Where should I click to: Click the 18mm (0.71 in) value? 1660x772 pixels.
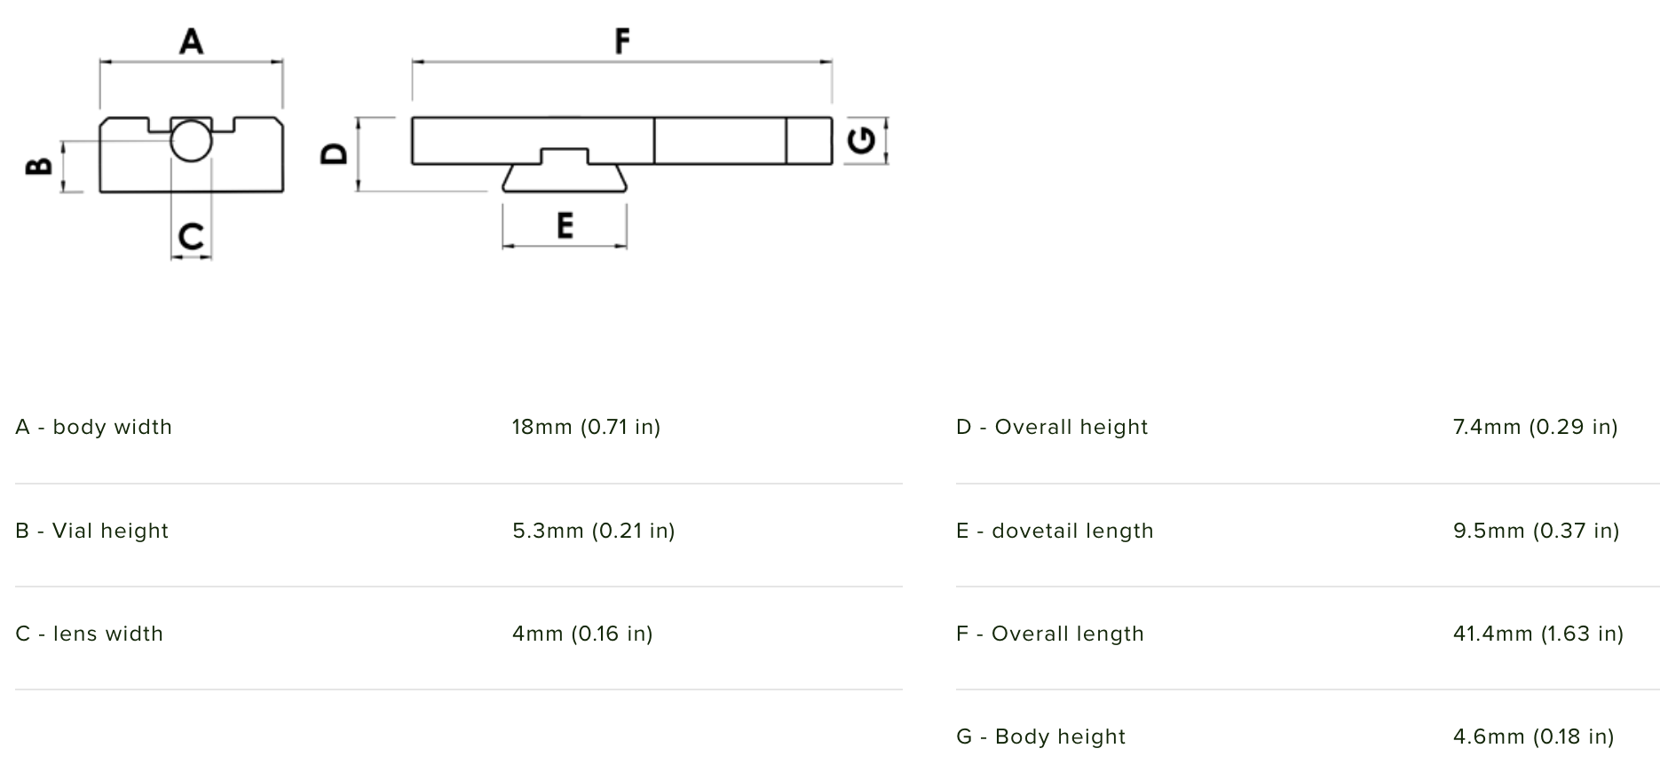[x=586, y=427]
